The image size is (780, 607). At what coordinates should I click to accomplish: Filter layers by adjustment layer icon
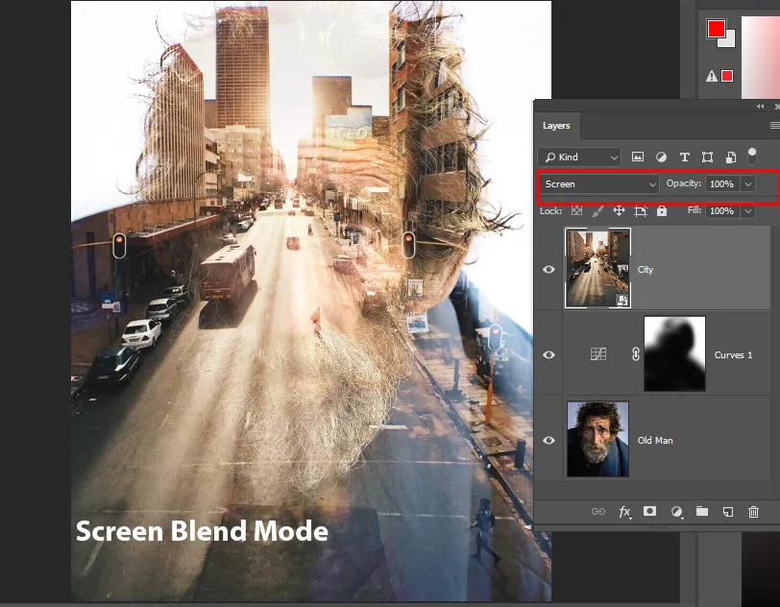click(661, 158)
